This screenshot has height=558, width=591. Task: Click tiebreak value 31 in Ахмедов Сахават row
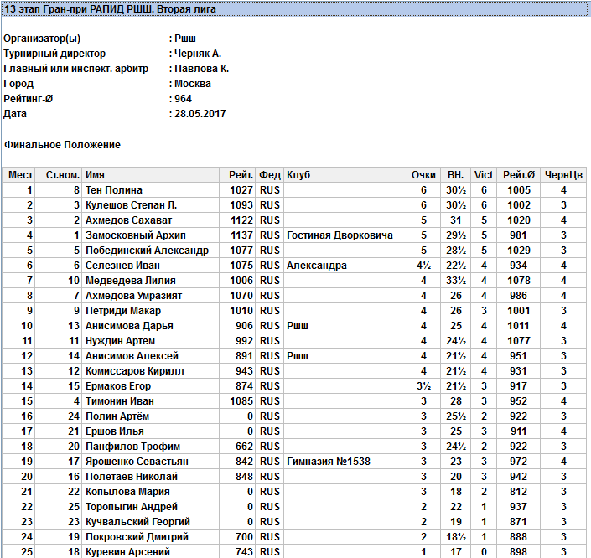coord(456,220)
